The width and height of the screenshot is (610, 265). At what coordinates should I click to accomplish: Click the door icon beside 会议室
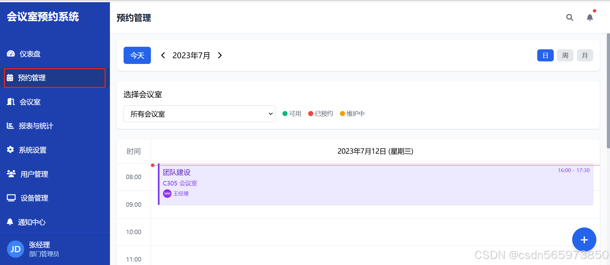[x=11, y=102]
